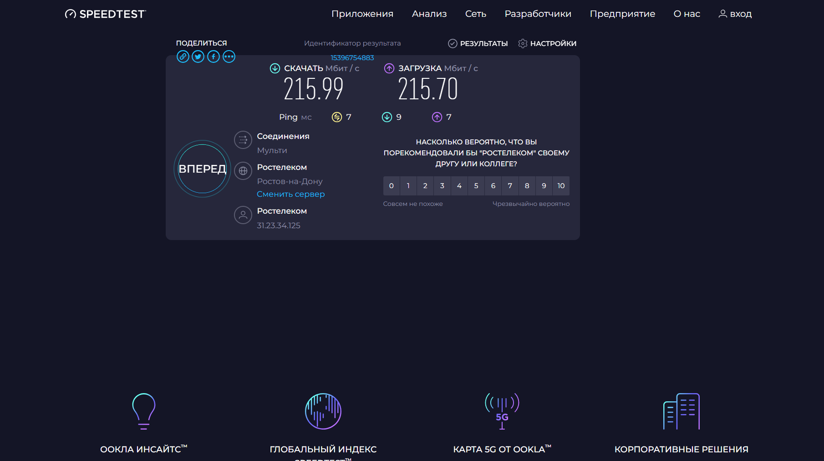Rate recommendation as 5
The image size is (824, 461).
476,186
